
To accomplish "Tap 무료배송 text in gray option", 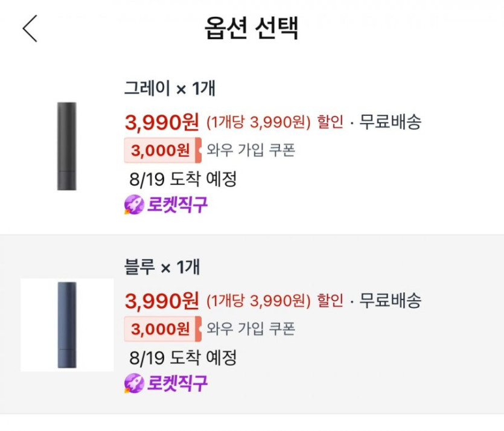I will pos(390,122).
